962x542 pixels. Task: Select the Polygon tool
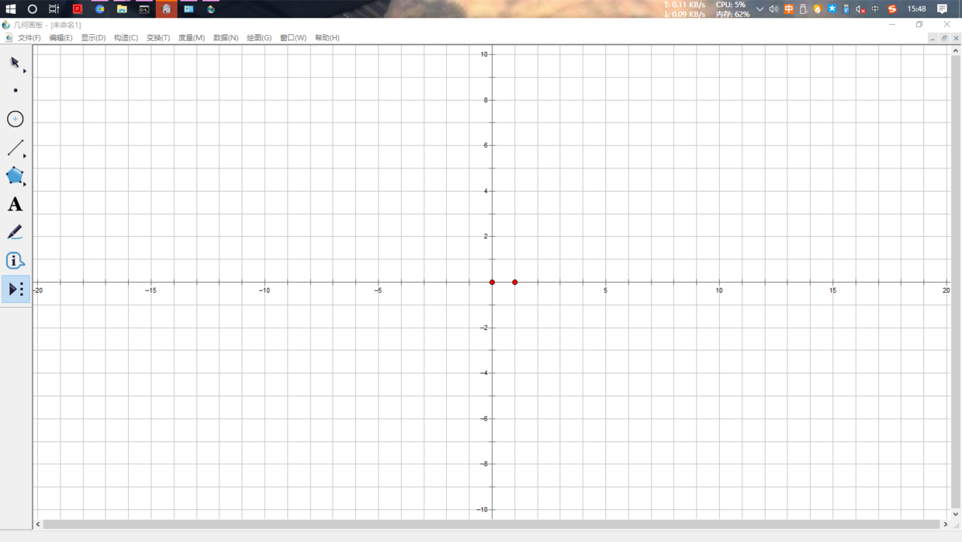coord(15,175)
